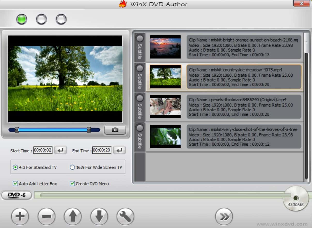Open the settings wrench tool
Screen dimensions: 312x228
pyautogui.click(x=125, y=216)
